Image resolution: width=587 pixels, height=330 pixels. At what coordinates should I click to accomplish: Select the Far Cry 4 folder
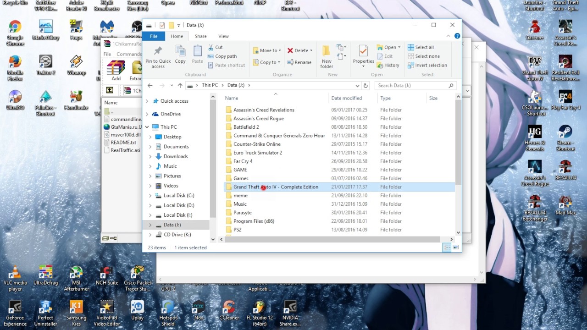click(x=243, y=161)
